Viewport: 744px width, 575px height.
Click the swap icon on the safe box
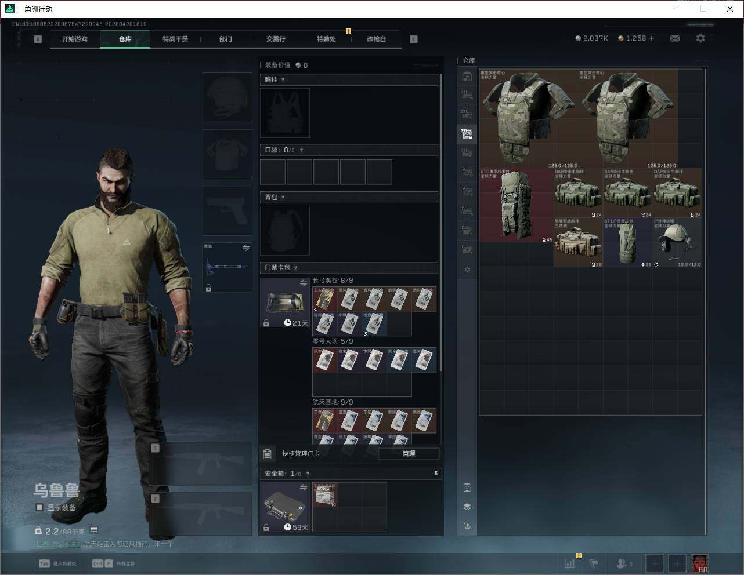click(304, 487)
